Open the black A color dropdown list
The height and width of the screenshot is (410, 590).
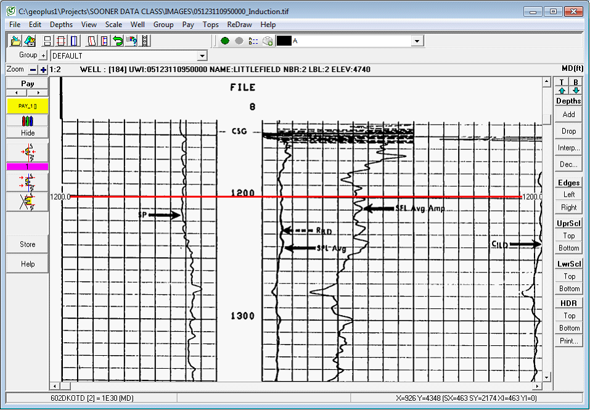point(417,41)
